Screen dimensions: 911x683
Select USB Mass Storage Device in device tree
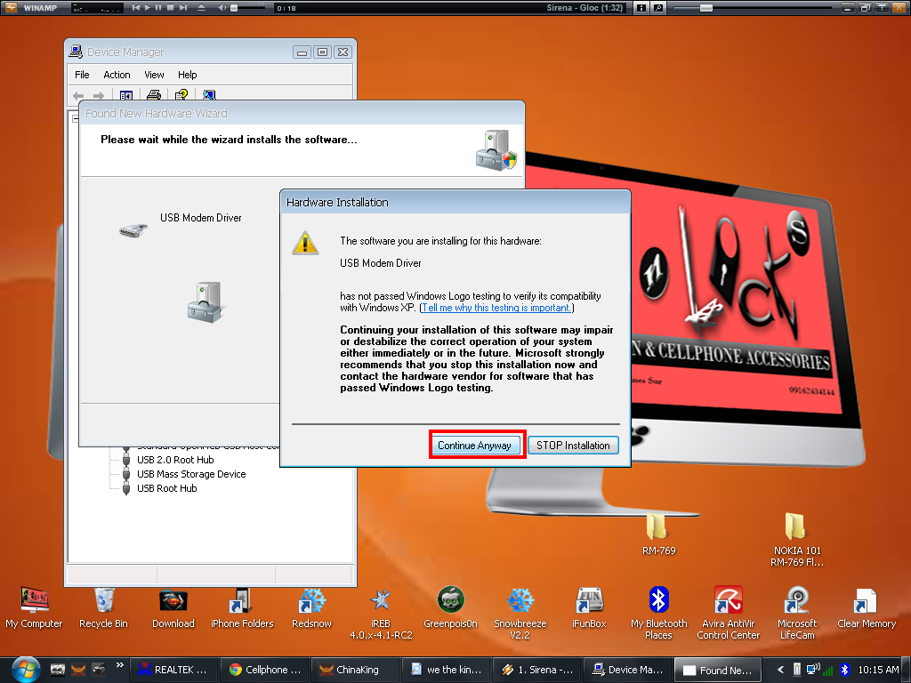pos(191,474)
